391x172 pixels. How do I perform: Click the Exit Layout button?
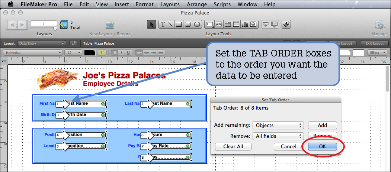click(x=375, y=43)
